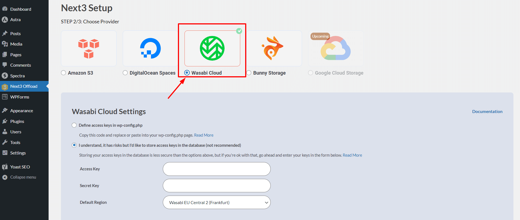Image resolution: width=520 pixels, height=220 pixels.
Task: Open Dashboard menu item
Action: click(24, 9)
